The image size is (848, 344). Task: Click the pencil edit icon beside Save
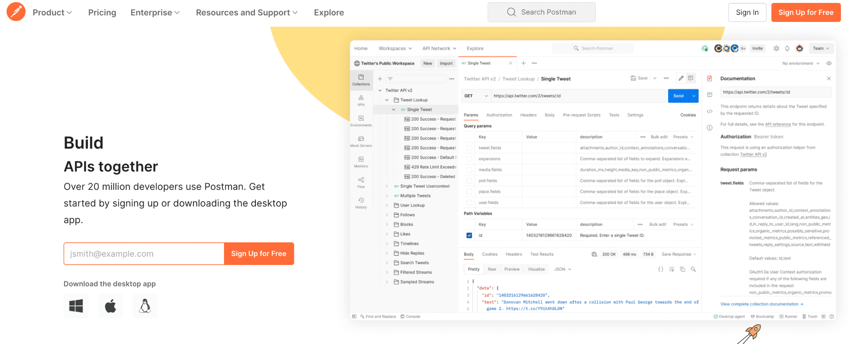tap(681, 78)
